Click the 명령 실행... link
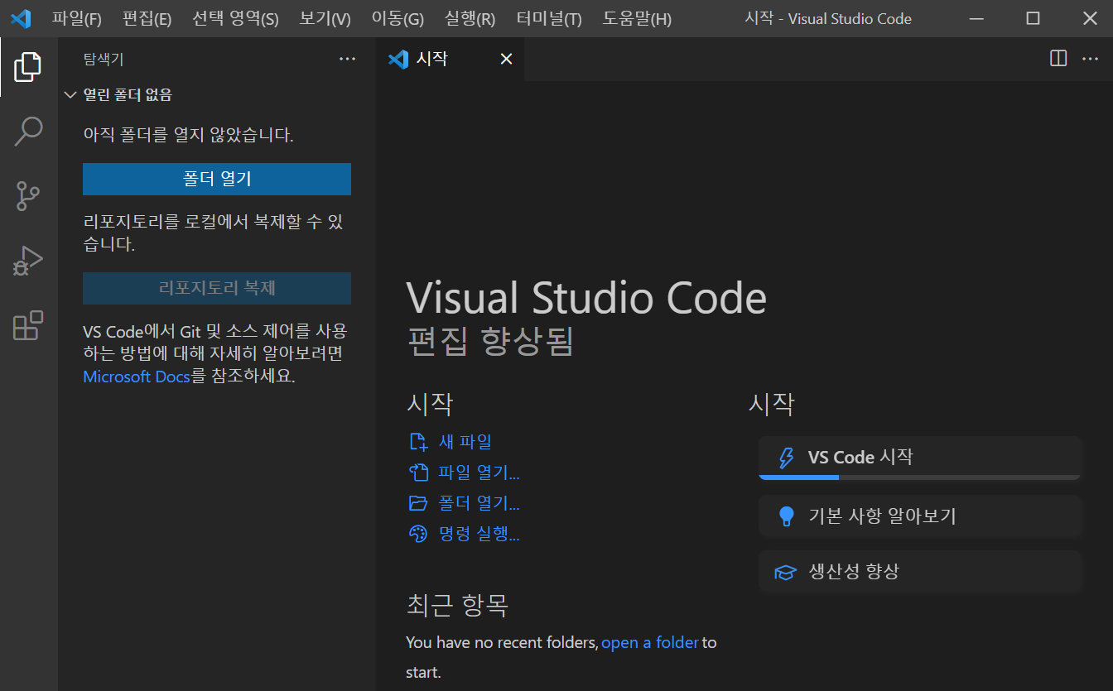The height and width of the screenshot is (691, 1113). (x=479, y=534)
